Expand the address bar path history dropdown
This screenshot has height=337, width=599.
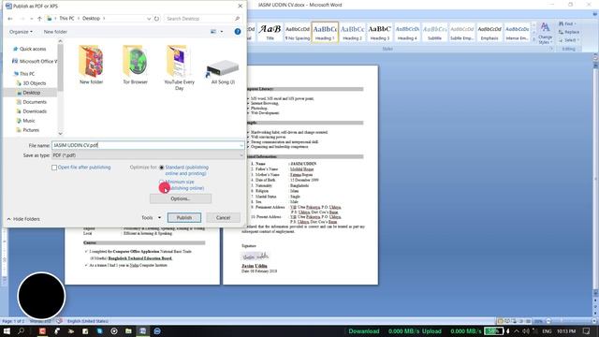(149, 19)
